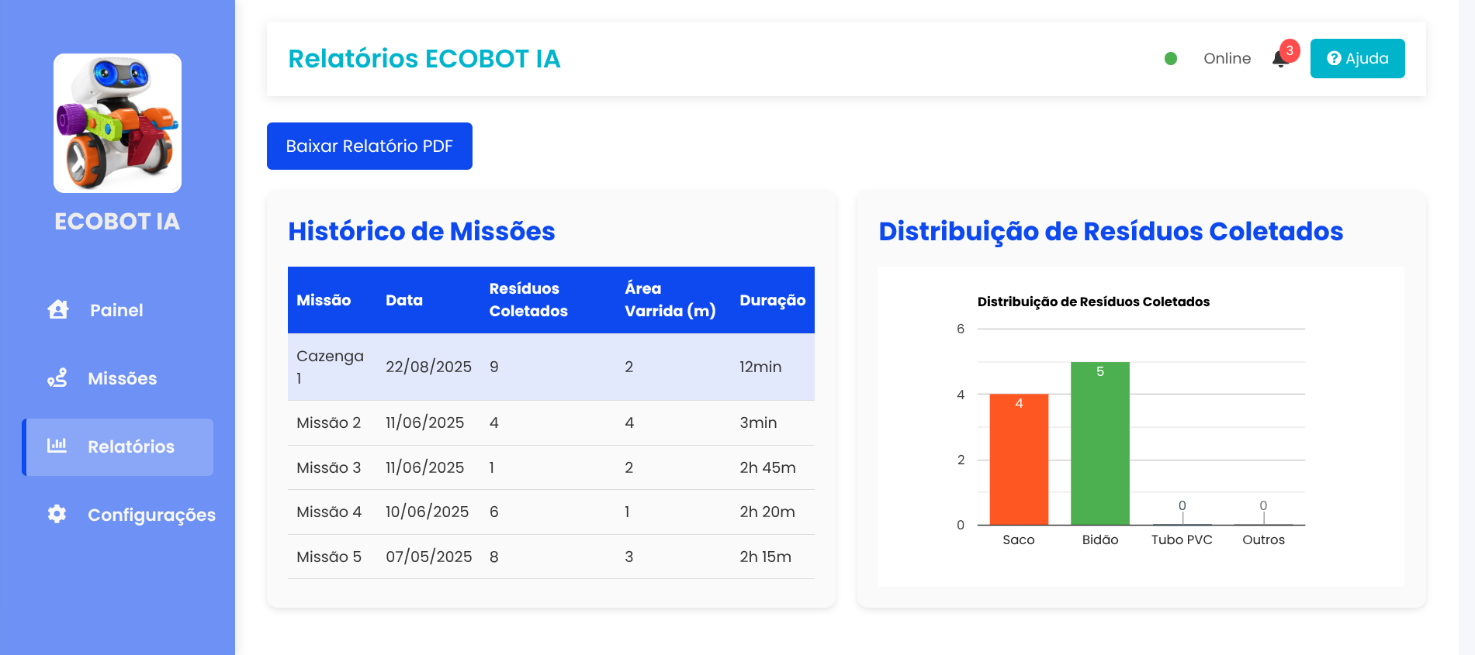Go to Missões in sidebar
The image size is (1475, 655).
click(118, 378)
